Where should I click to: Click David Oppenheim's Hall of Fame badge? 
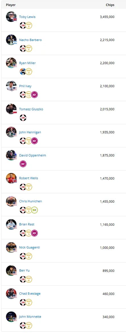(x=23, y=164)
